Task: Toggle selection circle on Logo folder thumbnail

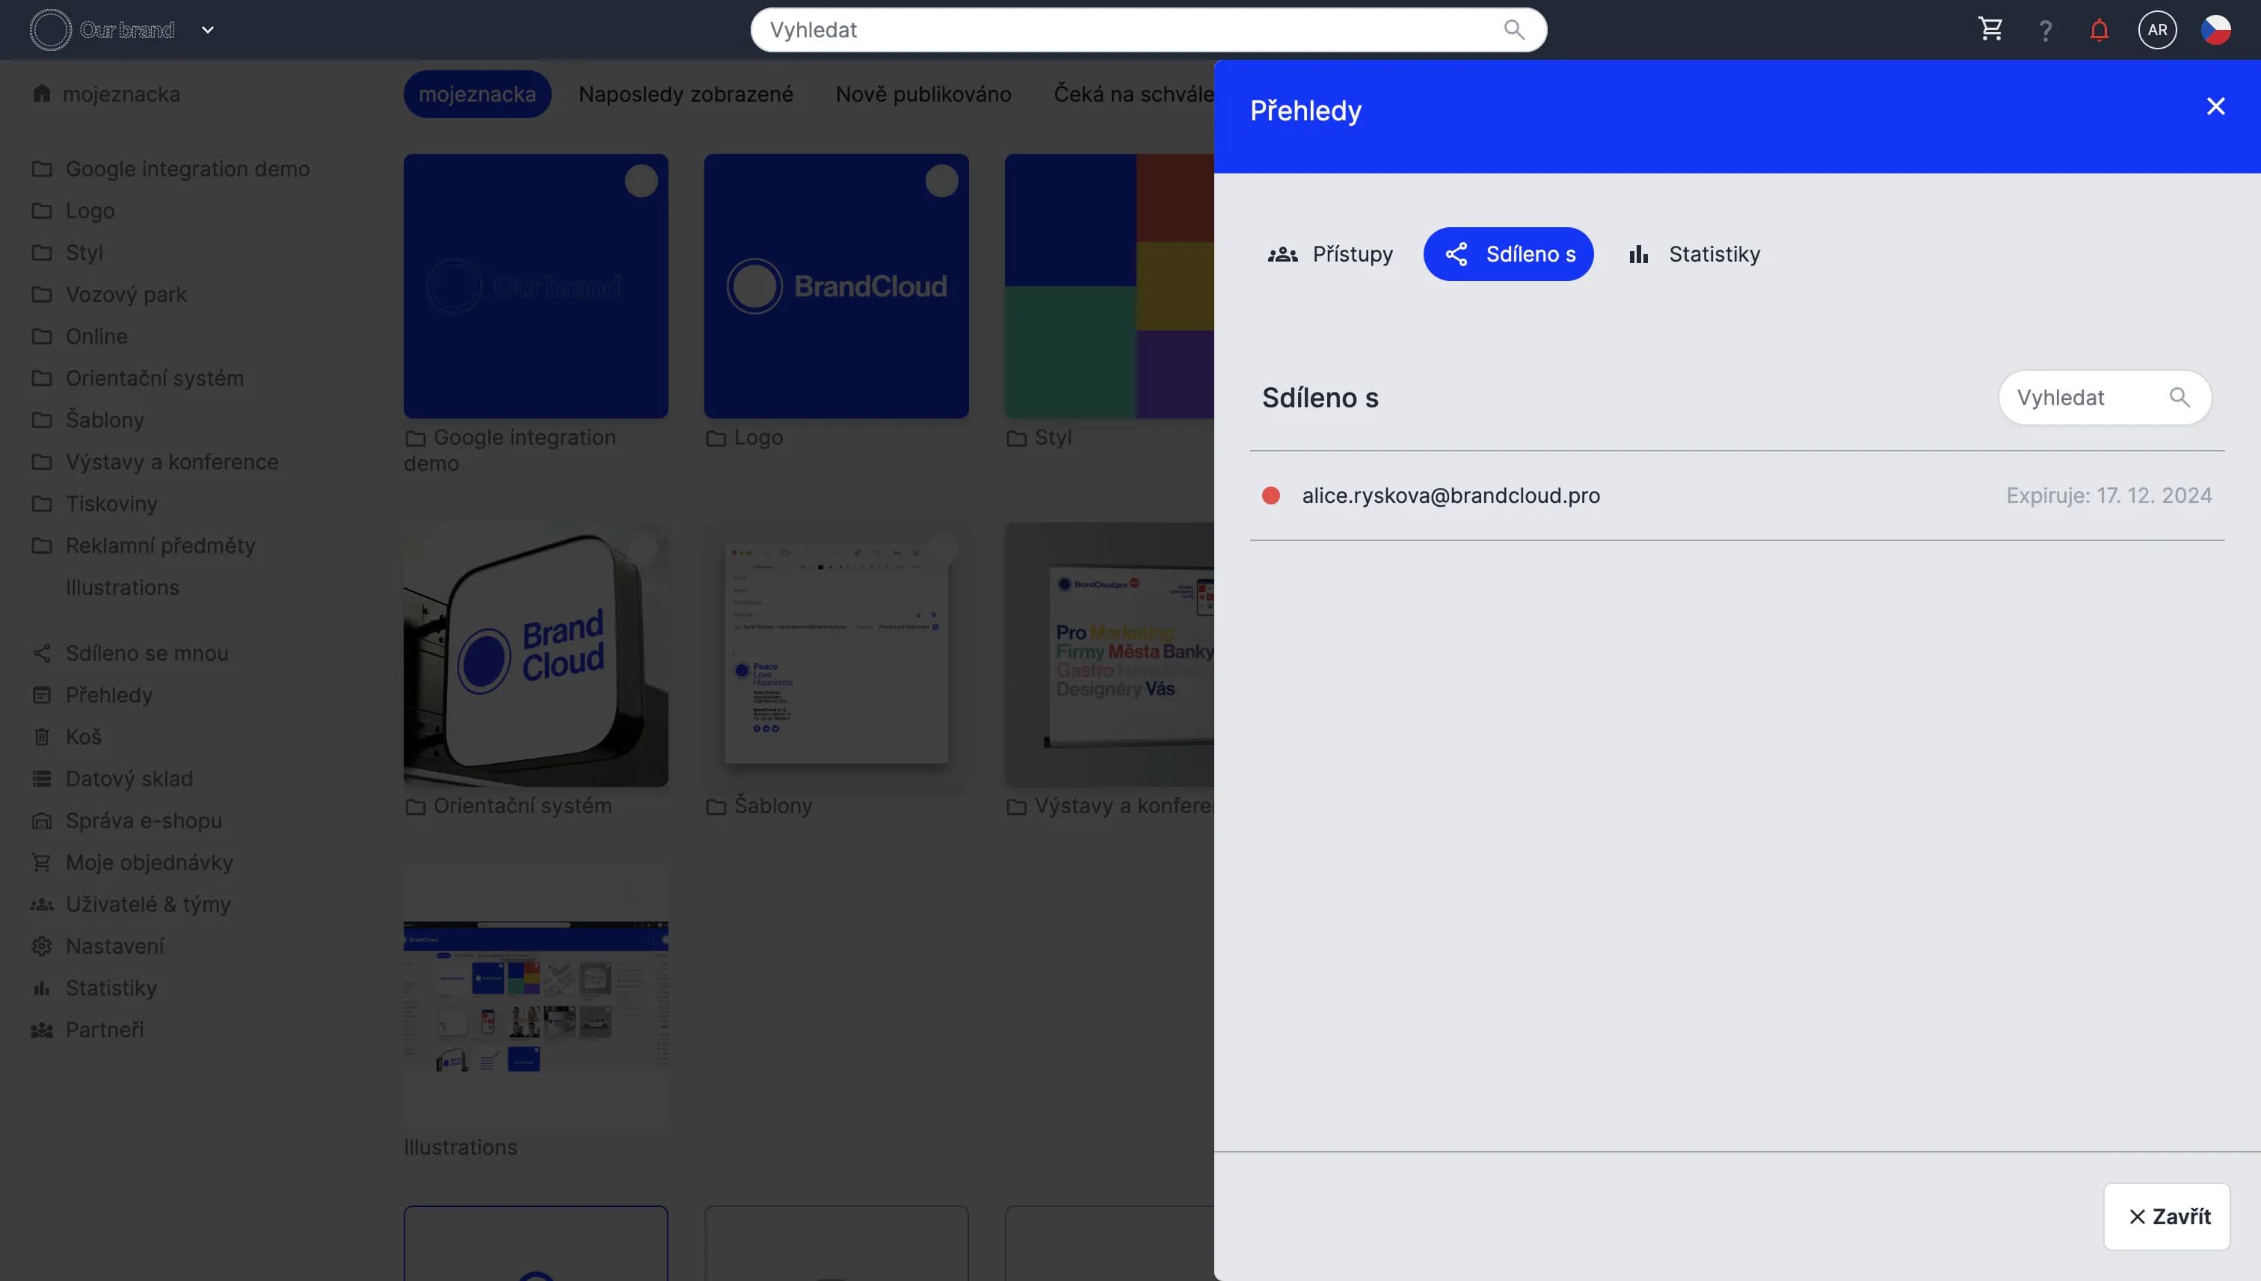Action: [x=941, y=182]
